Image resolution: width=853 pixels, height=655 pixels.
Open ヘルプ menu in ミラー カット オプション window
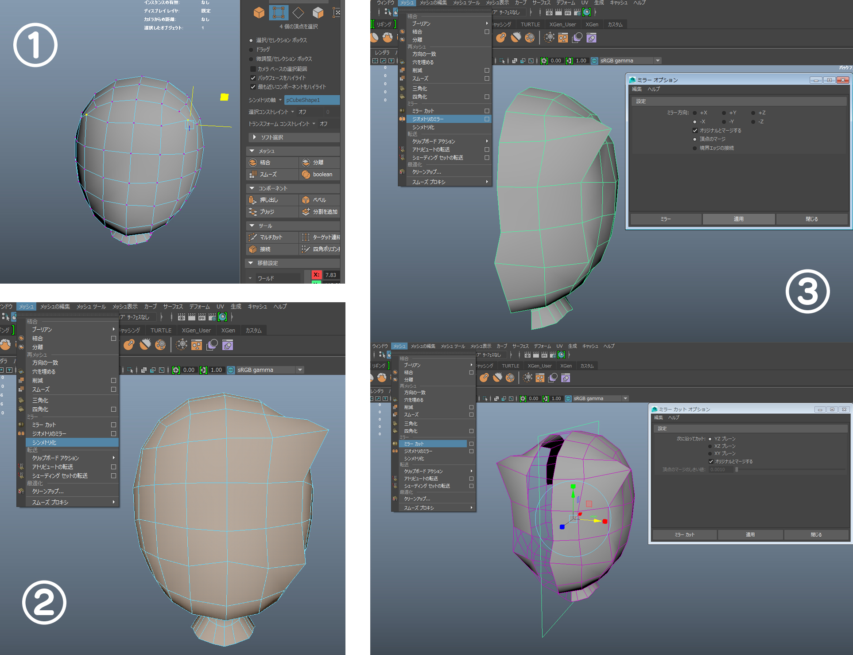pyautogui.click(x=674, y=417)
